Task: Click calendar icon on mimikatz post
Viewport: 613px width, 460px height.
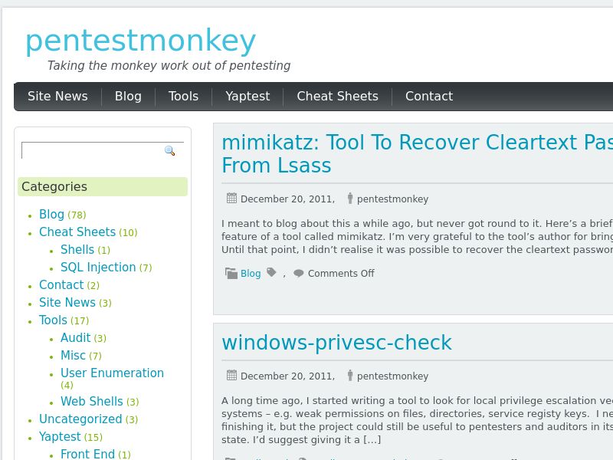Action: tap(231, 199)
